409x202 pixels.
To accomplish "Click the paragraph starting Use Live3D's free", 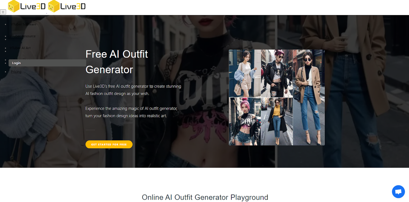I will (133, 90).
